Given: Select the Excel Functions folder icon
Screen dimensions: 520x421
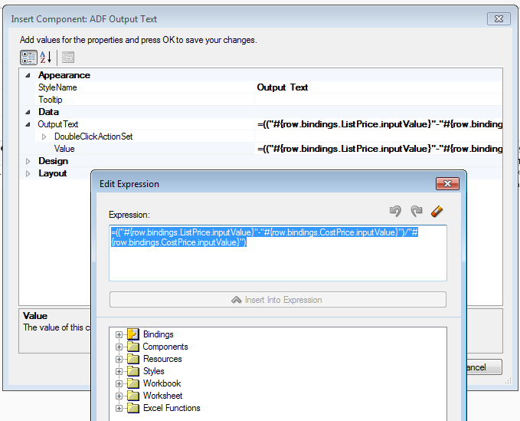Looking at the screenshot, I should click(133, 408).
